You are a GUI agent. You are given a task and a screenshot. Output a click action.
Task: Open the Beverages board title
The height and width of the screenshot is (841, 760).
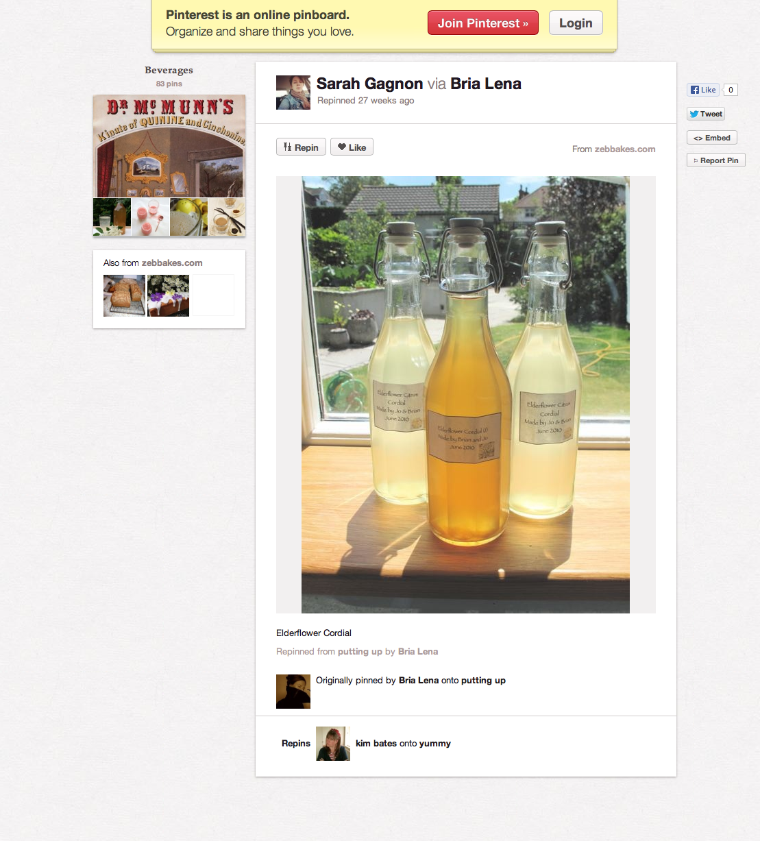(x=169, y=70)
